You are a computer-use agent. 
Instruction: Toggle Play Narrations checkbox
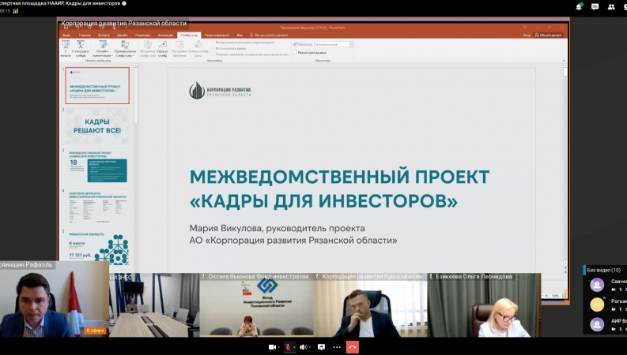tap(213, 43)
